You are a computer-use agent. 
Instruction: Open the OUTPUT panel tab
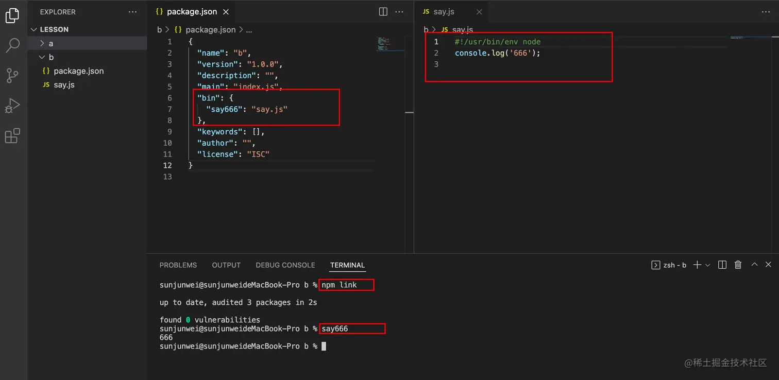pos(226,265)
